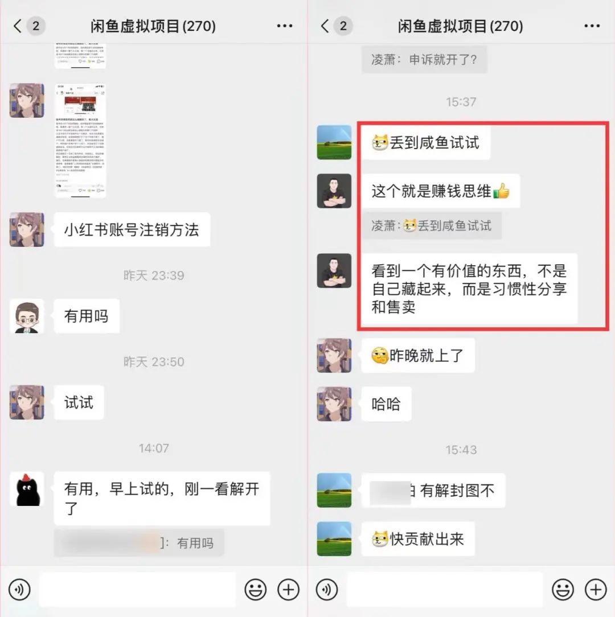Tap voice input icon in left chat
615x617 pixels.
(19, 590)
